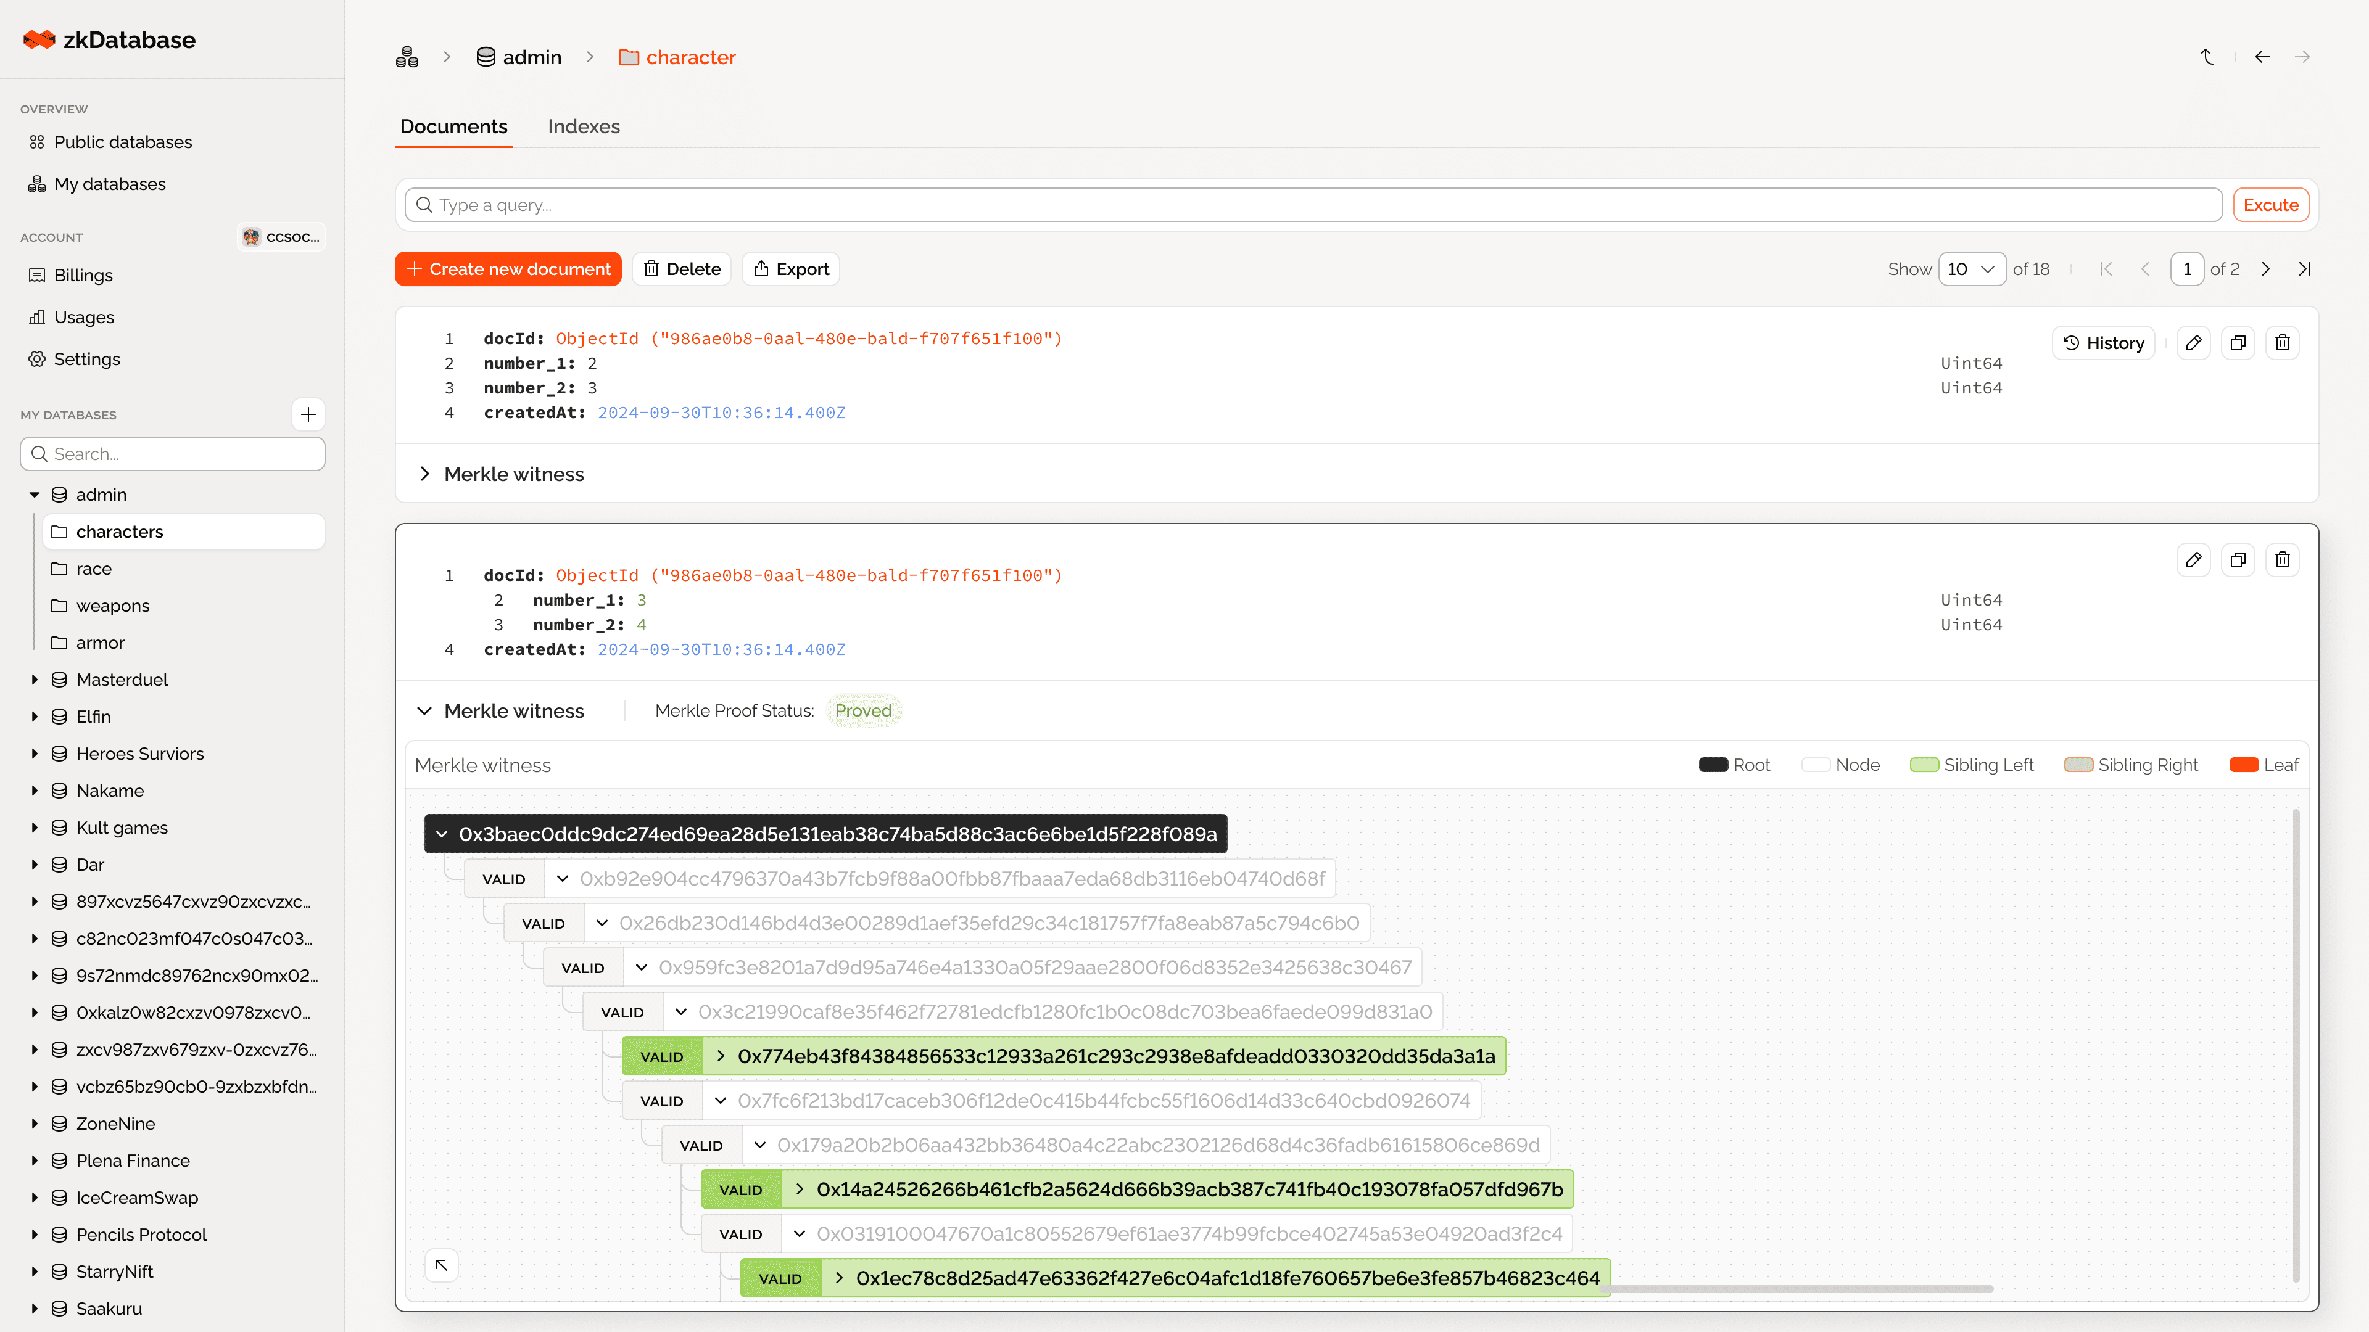Go up one level arrow icon

click(2207, 57)
